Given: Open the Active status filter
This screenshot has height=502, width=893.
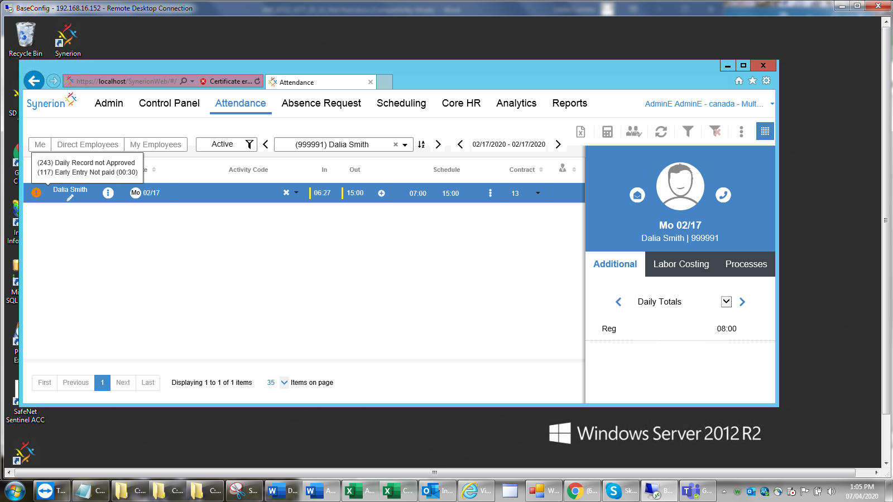Looking at the screenshot, I should pos(227,144).
